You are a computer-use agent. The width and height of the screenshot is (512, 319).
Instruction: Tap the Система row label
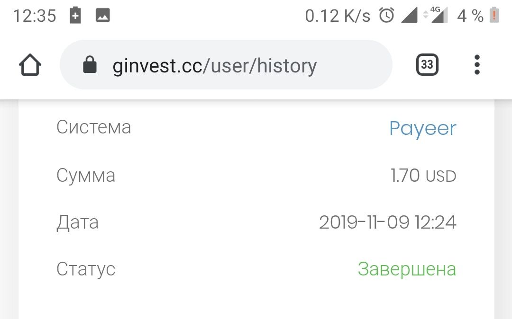(x=94, y=127)
